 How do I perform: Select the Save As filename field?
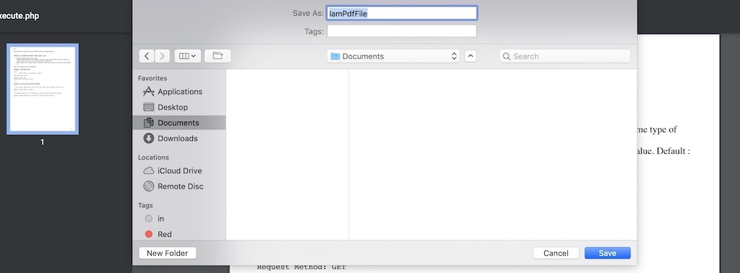coord(402,13)
